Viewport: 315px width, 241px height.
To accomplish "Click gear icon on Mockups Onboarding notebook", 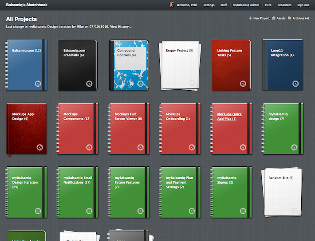I will pyautogui.click(x=192, y=147).
